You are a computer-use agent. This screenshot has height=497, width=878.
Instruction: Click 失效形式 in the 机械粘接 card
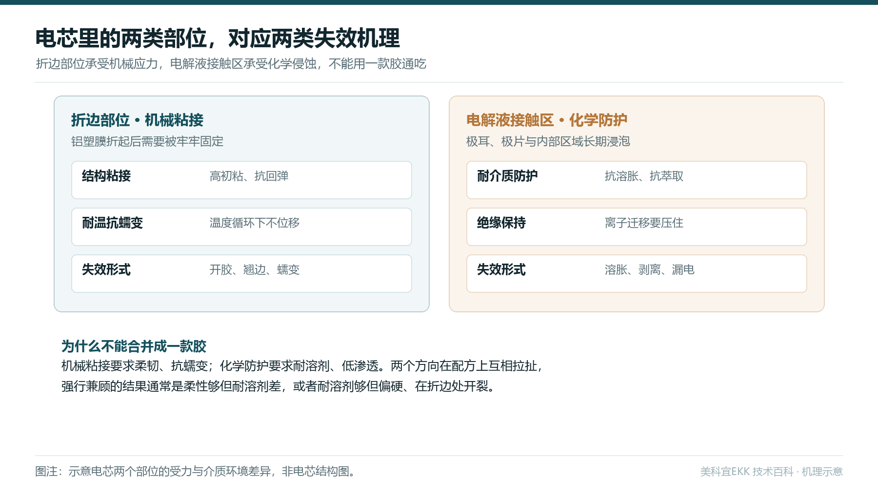tap(106, 269)
